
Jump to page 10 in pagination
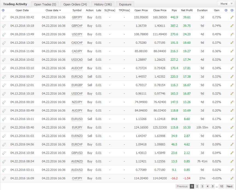(221, 186)
